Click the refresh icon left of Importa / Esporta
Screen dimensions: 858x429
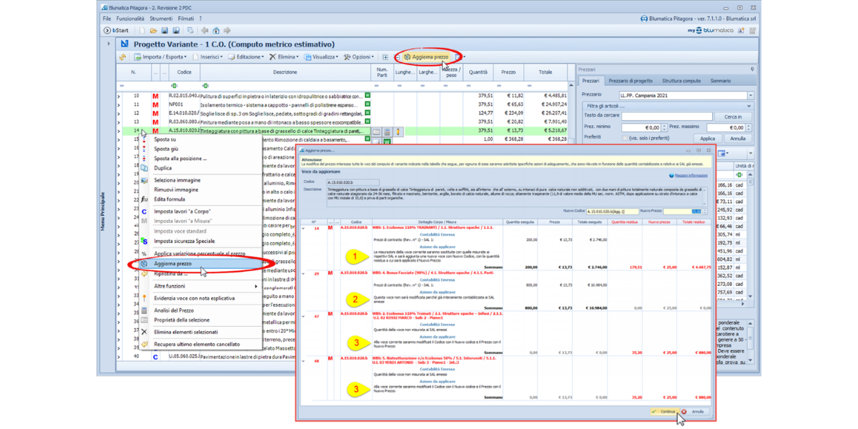click(123, 57)
